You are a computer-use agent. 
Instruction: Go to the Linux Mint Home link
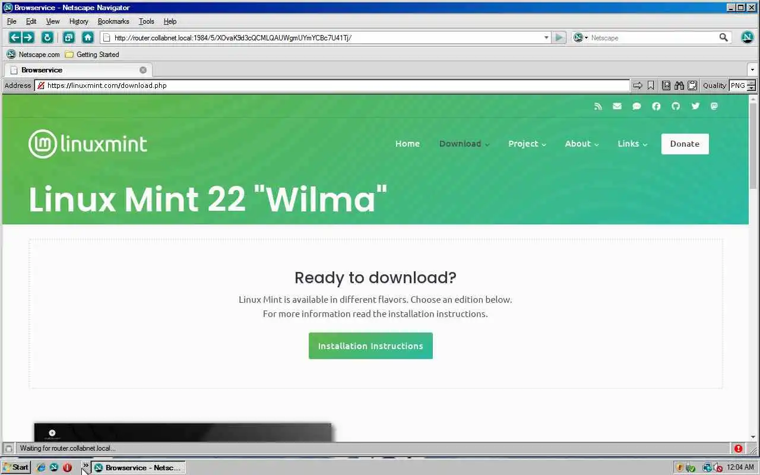click(x=407, y=144)
